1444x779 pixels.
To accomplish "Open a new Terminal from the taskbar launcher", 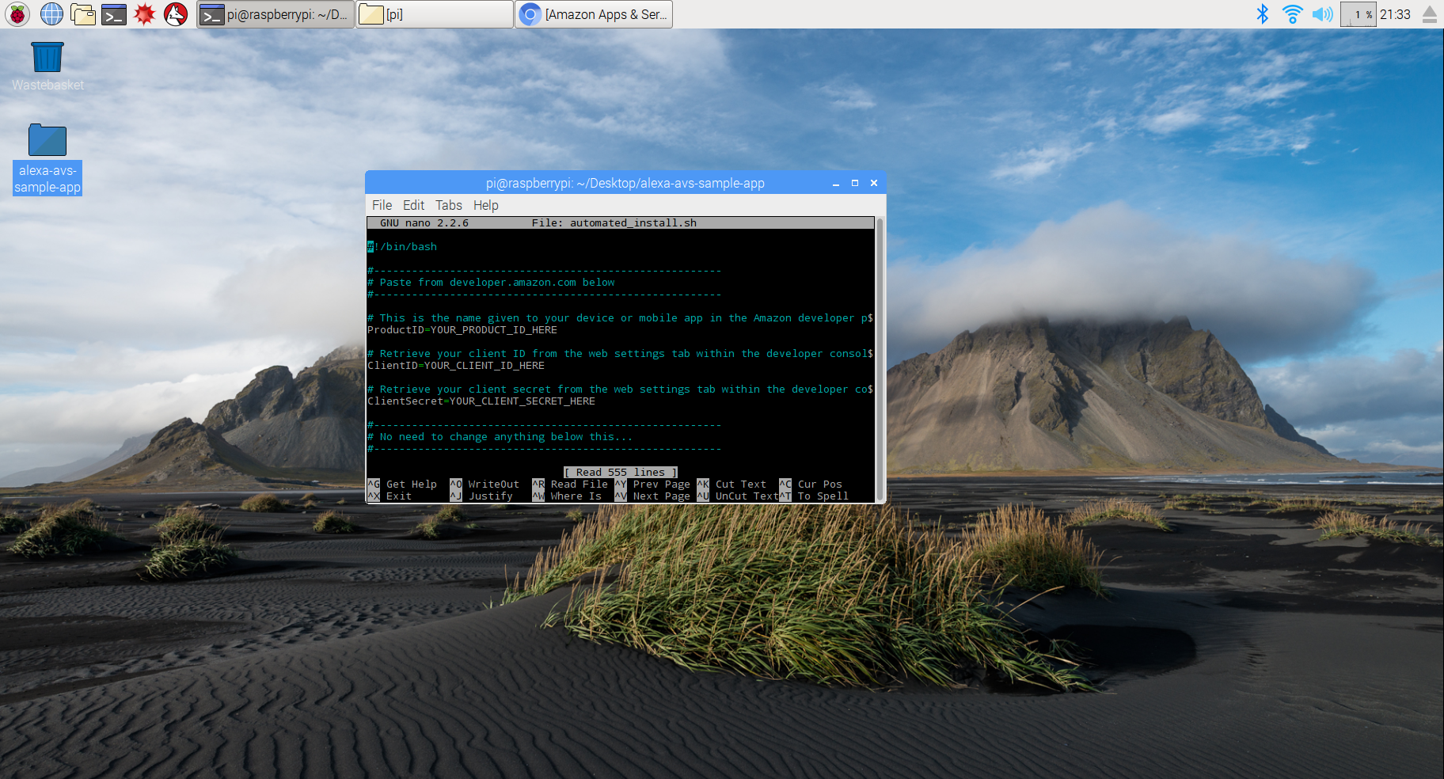I will [113, 13].
